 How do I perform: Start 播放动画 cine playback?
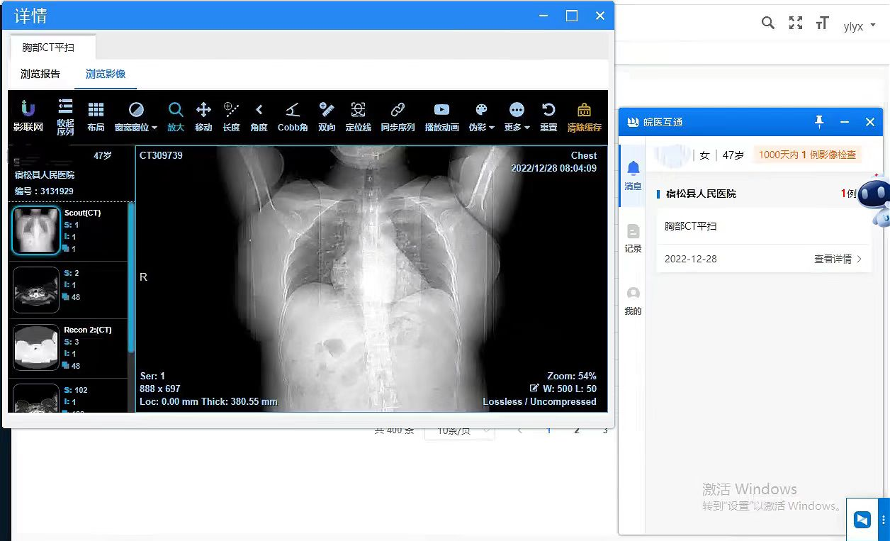(x=441, y=117)
